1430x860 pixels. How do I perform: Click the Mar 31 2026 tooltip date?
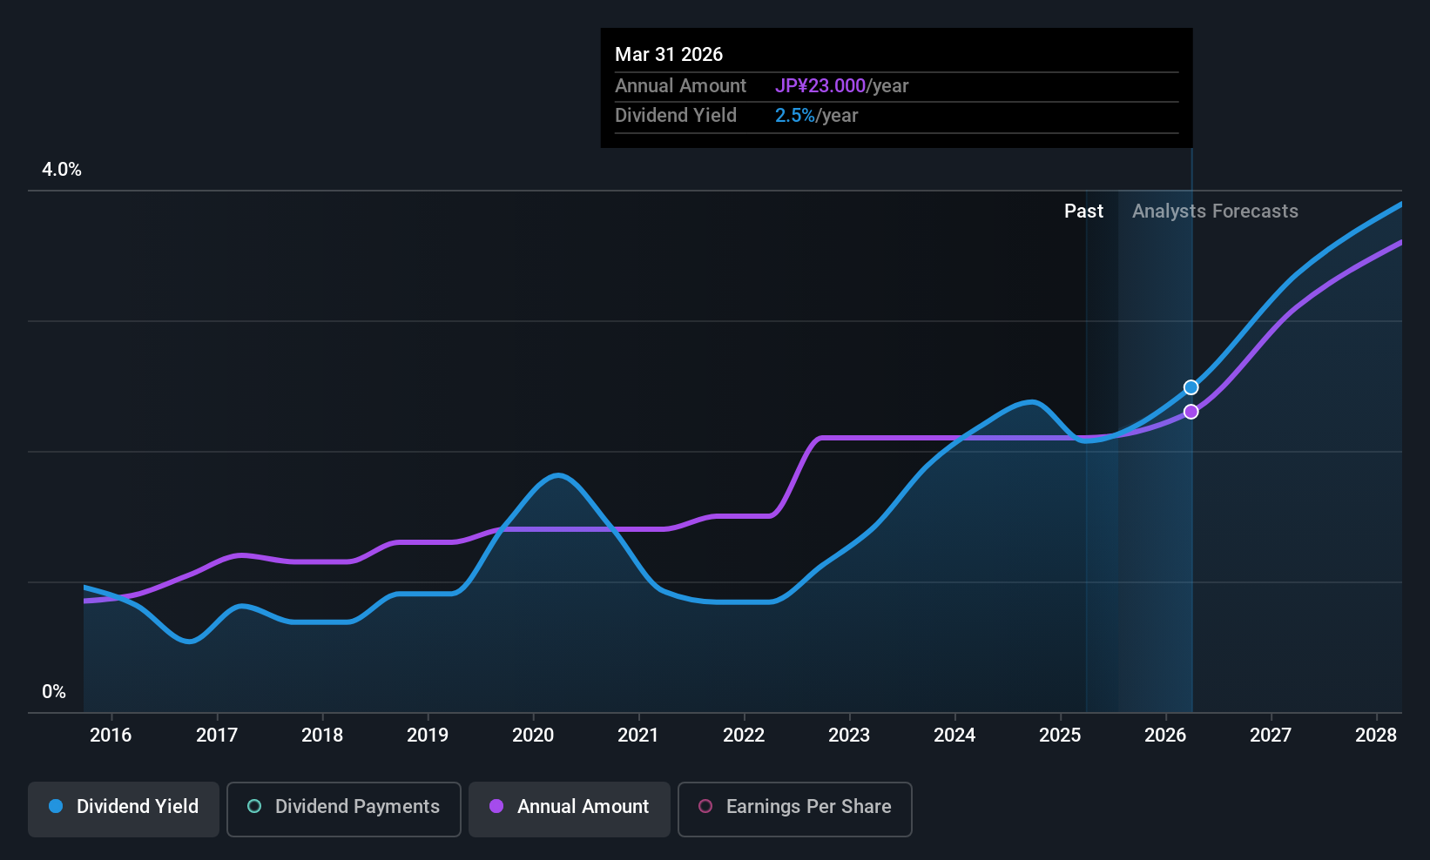click(669, 55)
